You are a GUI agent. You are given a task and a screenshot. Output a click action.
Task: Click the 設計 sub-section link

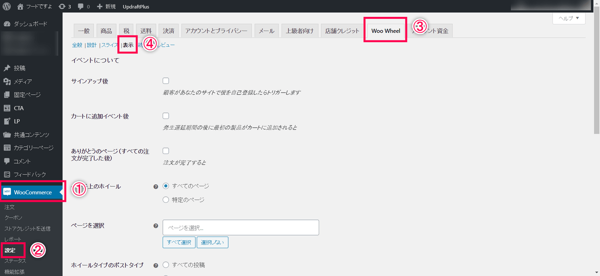[92, 45]
